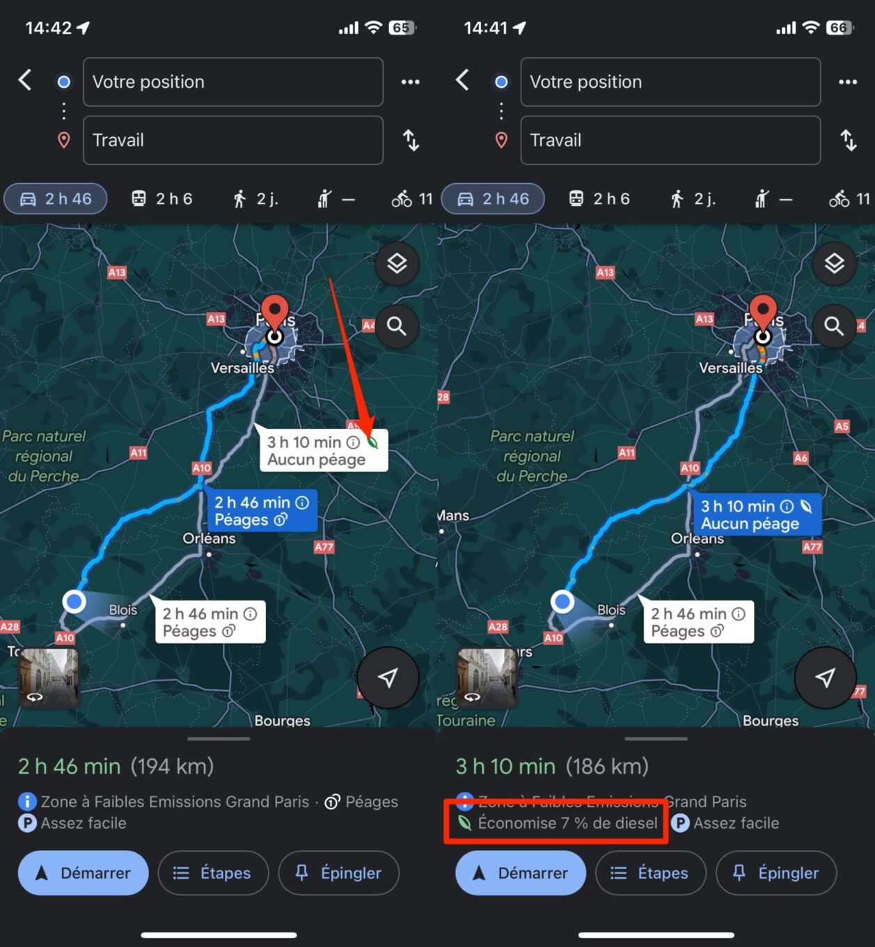875x947 pixels.
Task: Go back using left phone's back arrow
Action: [25, 80]
